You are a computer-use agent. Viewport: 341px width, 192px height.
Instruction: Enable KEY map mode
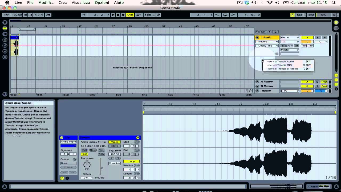(x=300, y=15)
